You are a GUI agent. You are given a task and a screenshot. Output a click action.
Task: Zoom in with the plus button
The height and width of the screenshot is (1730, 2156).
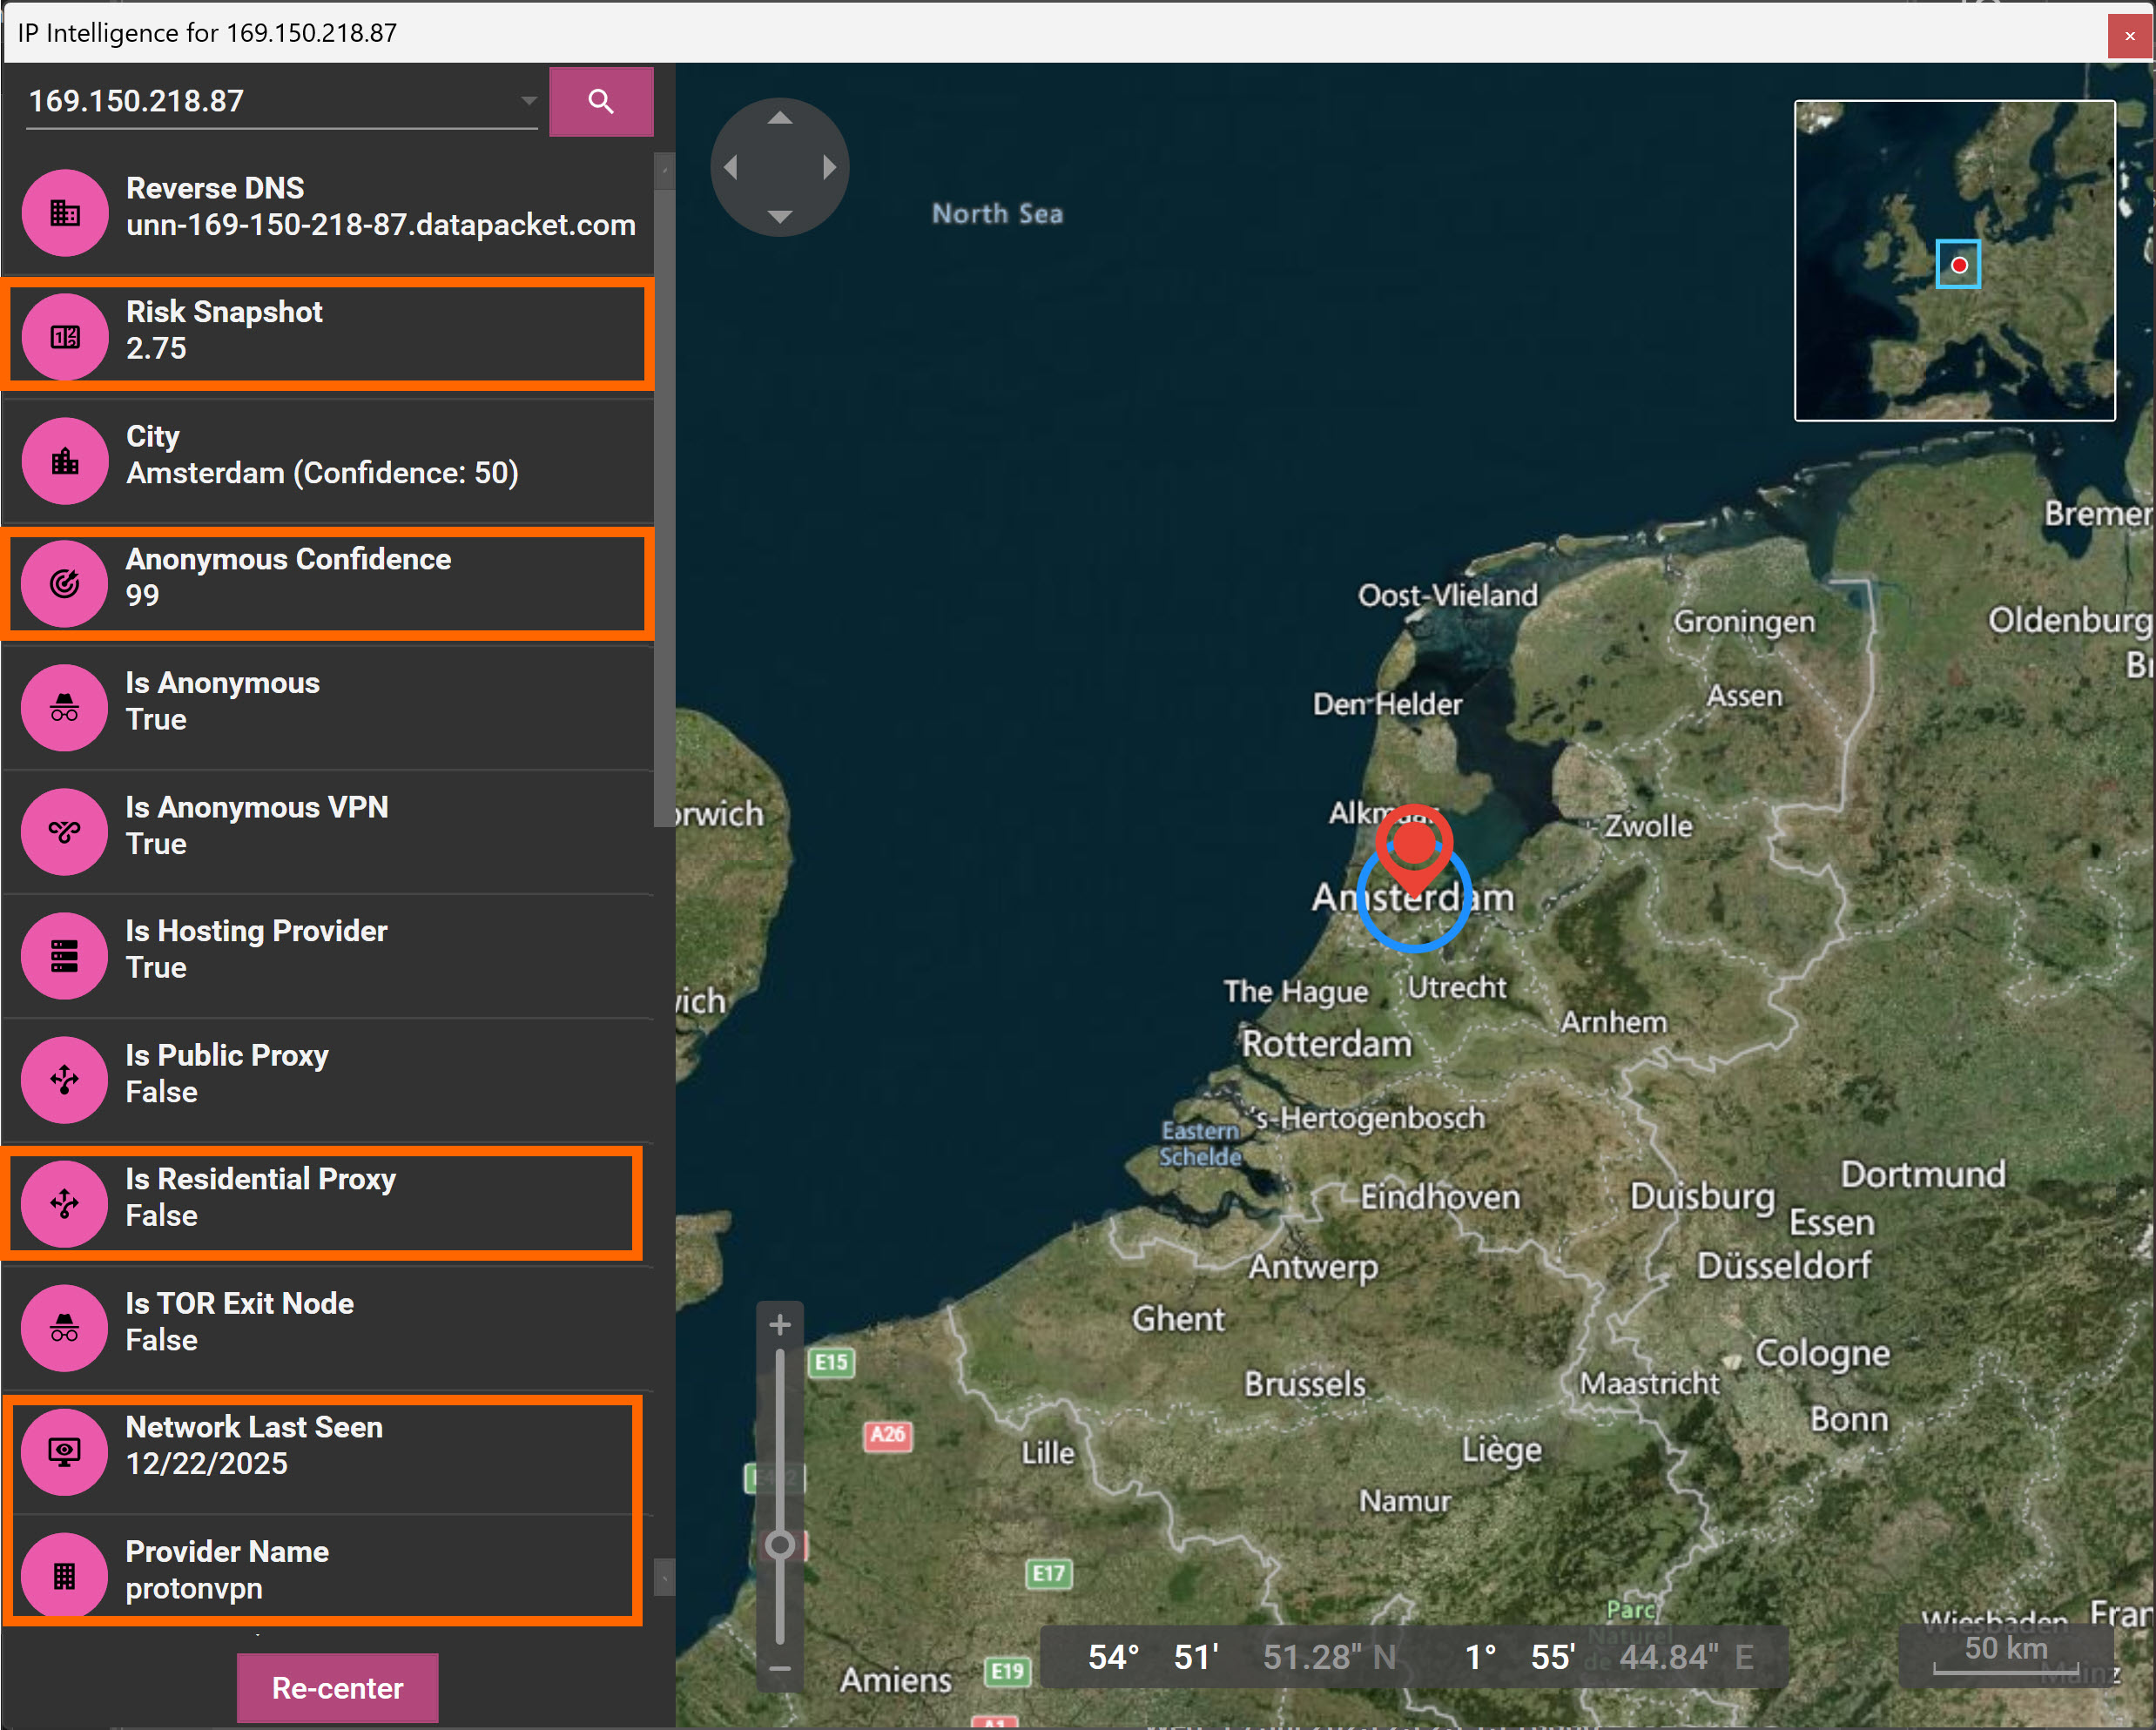point(780,1325)
